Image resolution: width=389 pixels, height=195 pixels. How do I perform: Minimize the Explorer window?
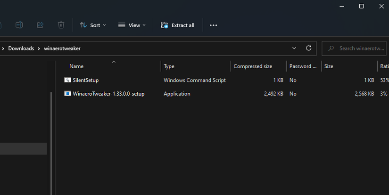(x=342, y=6)
